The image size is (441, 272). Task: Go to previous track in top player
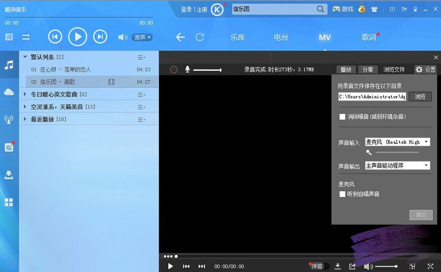pyautogui.click(x=55, y=37)
